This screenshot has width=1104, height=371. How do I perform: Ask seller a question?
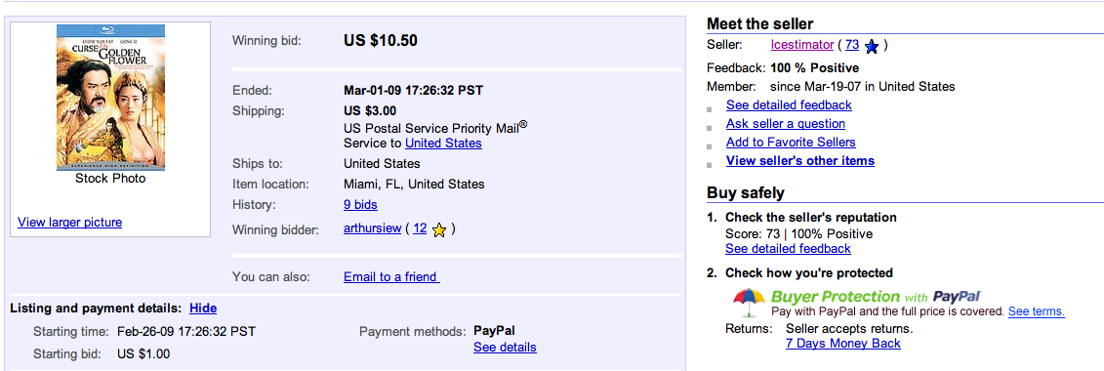tap(785, 124)
